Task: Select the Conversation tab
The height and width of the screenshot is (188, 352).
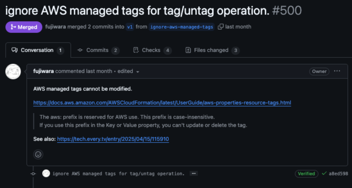Action: 38,50
